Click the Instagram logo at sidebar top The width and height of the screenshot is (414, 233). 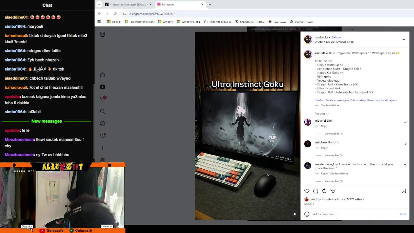point(103,34)
